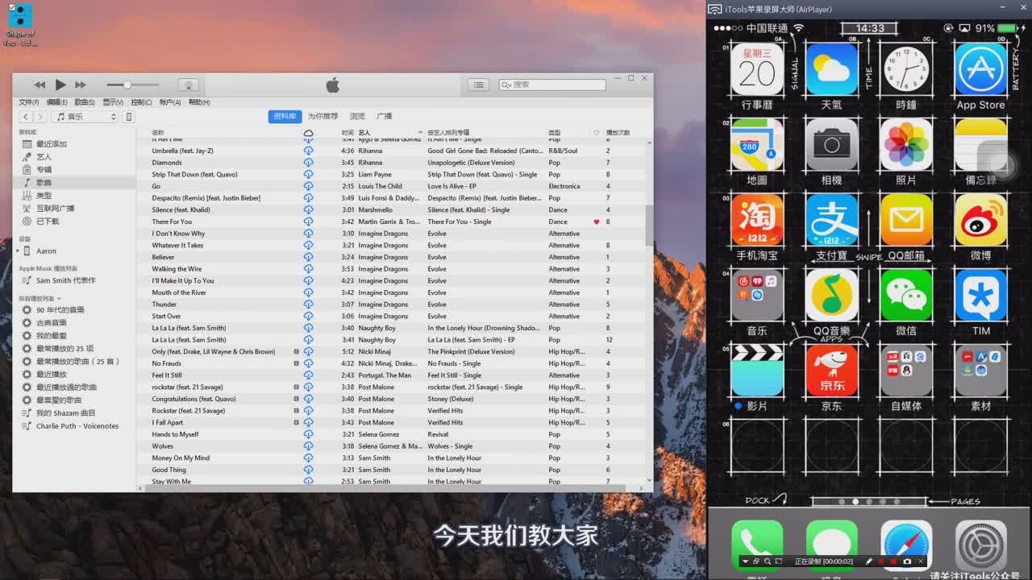Image resolution: width=1032 pixels, height=580 pixels.
Task: Open 最近添加 in the sidebar
Action: (x=52, y=144)
